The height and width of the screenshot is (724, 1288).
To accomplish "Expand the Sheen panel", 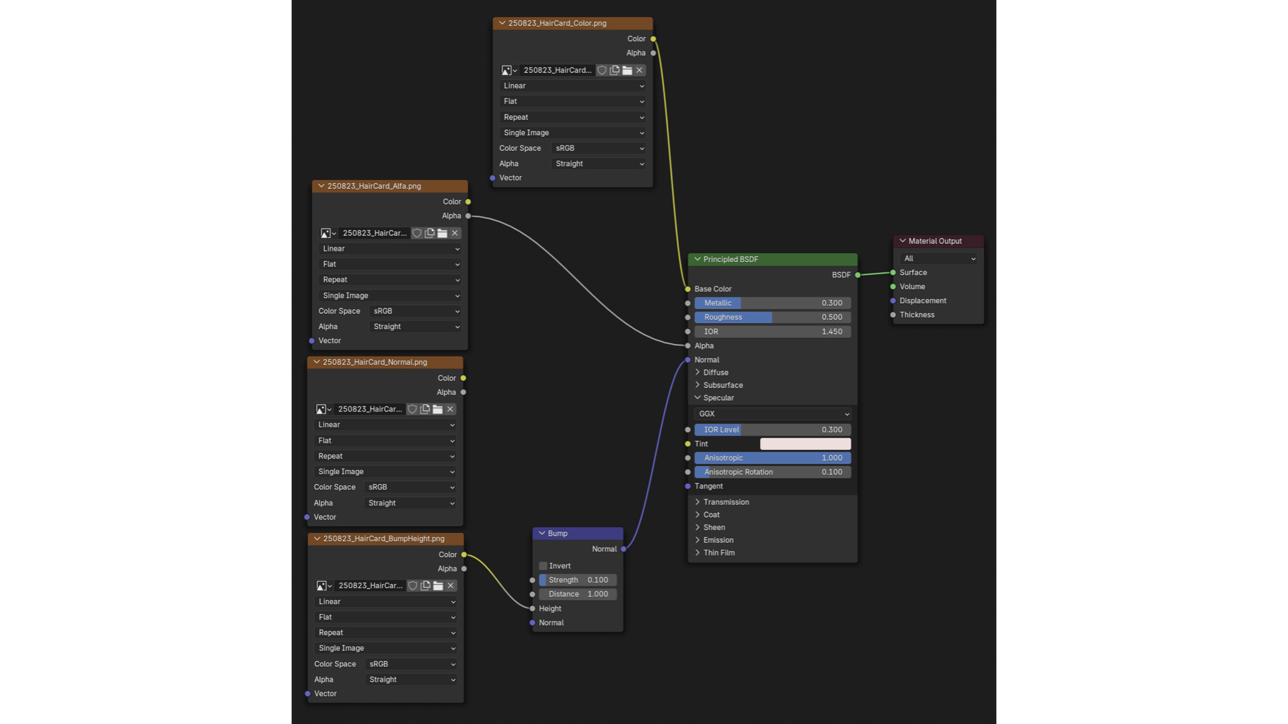I will pyautogui.click(x=698, y=528).
